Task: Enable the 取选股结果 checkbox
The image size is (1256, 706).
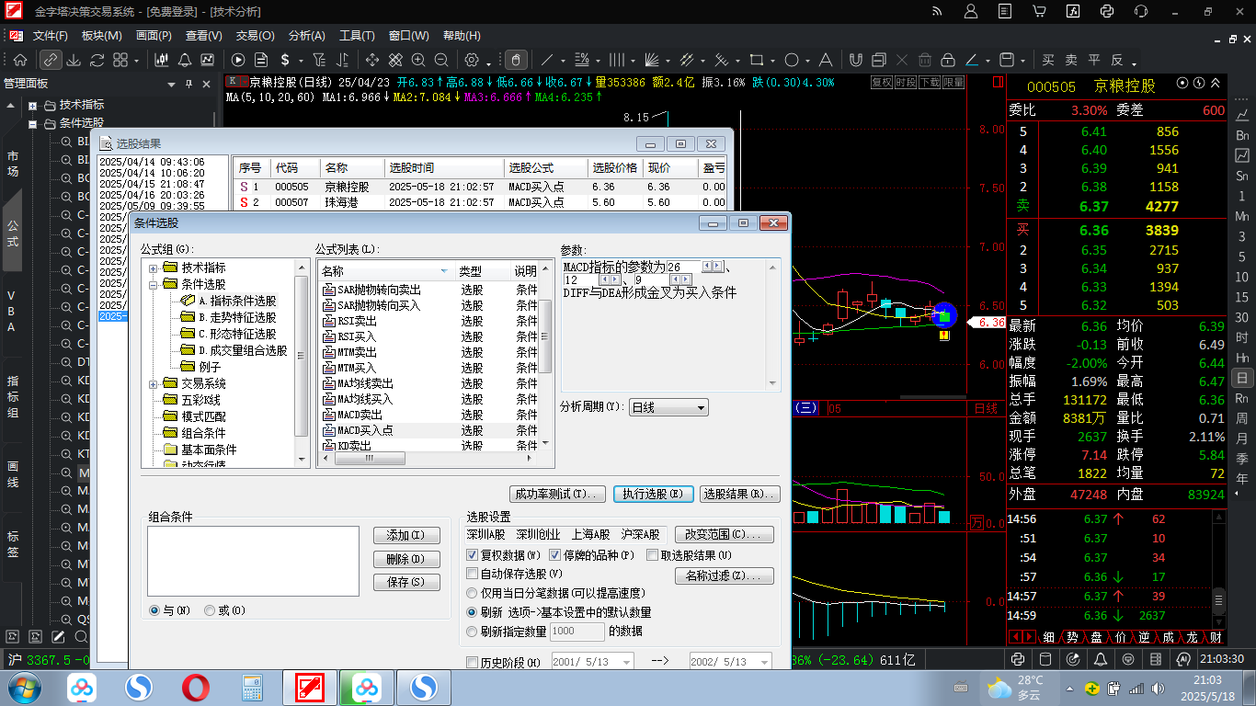Action: pyautogui.click(x=652, y=556)
